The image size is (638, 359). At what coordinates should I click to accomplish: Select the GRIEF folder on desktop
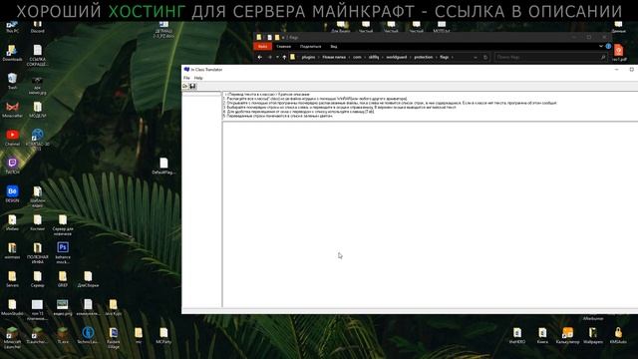click(63, 279)
